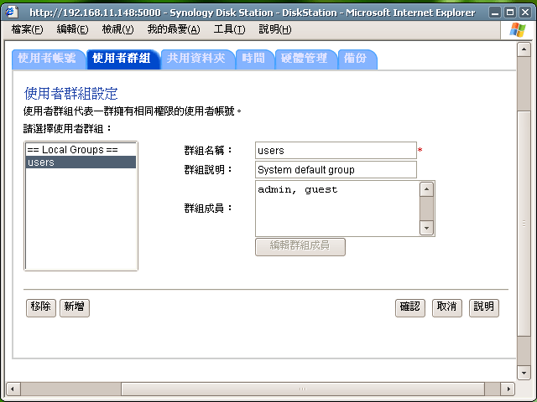537x402 pixels.
Task: Focus the 群組說明 input field
Action: tap(336, 169)
